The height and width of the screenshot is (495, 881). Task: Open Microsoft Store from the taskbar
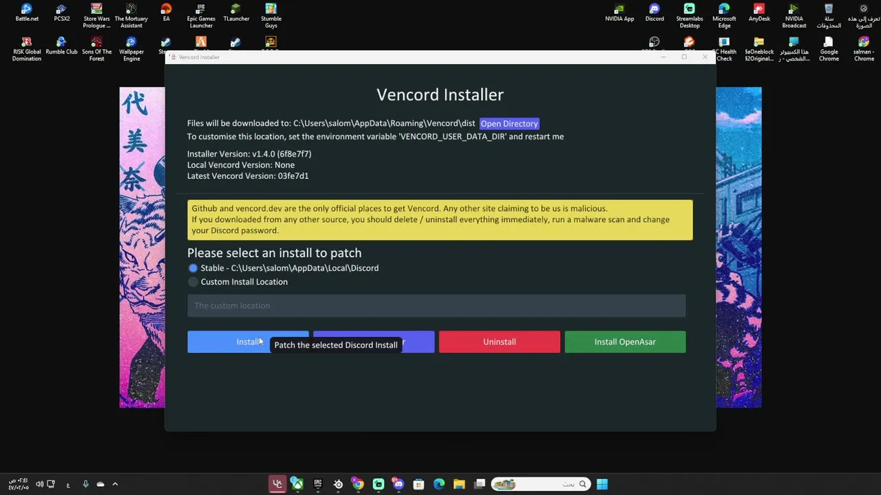point(418,484)
